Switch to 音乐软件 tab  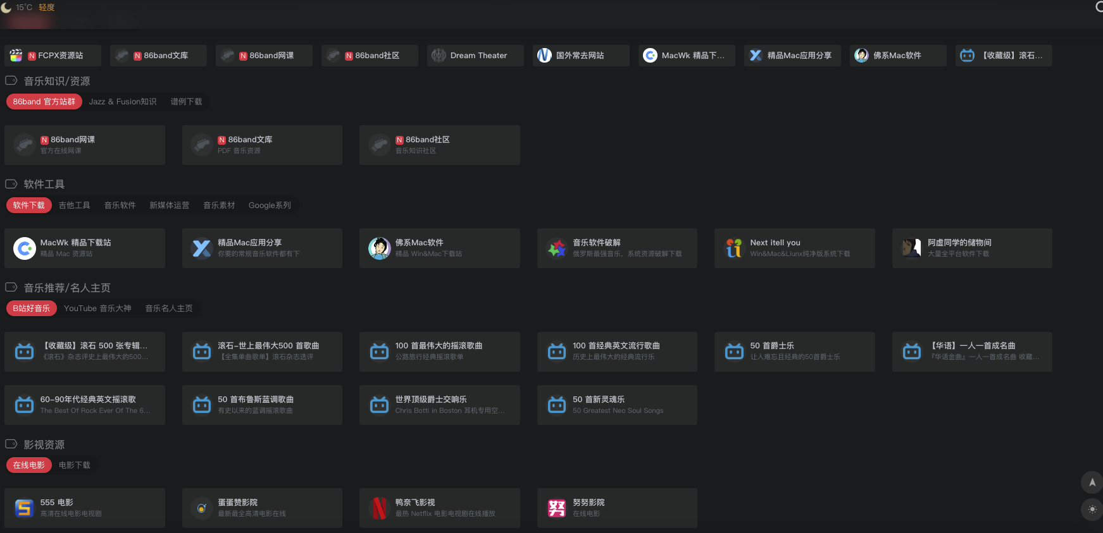pyautogui.click(x=120, y=205)
